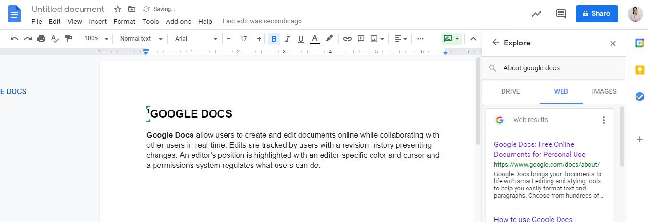Open the image insert dropdown arrow
Image resolution: width=648 pixels, height=222 pixels.
(382, 39)
